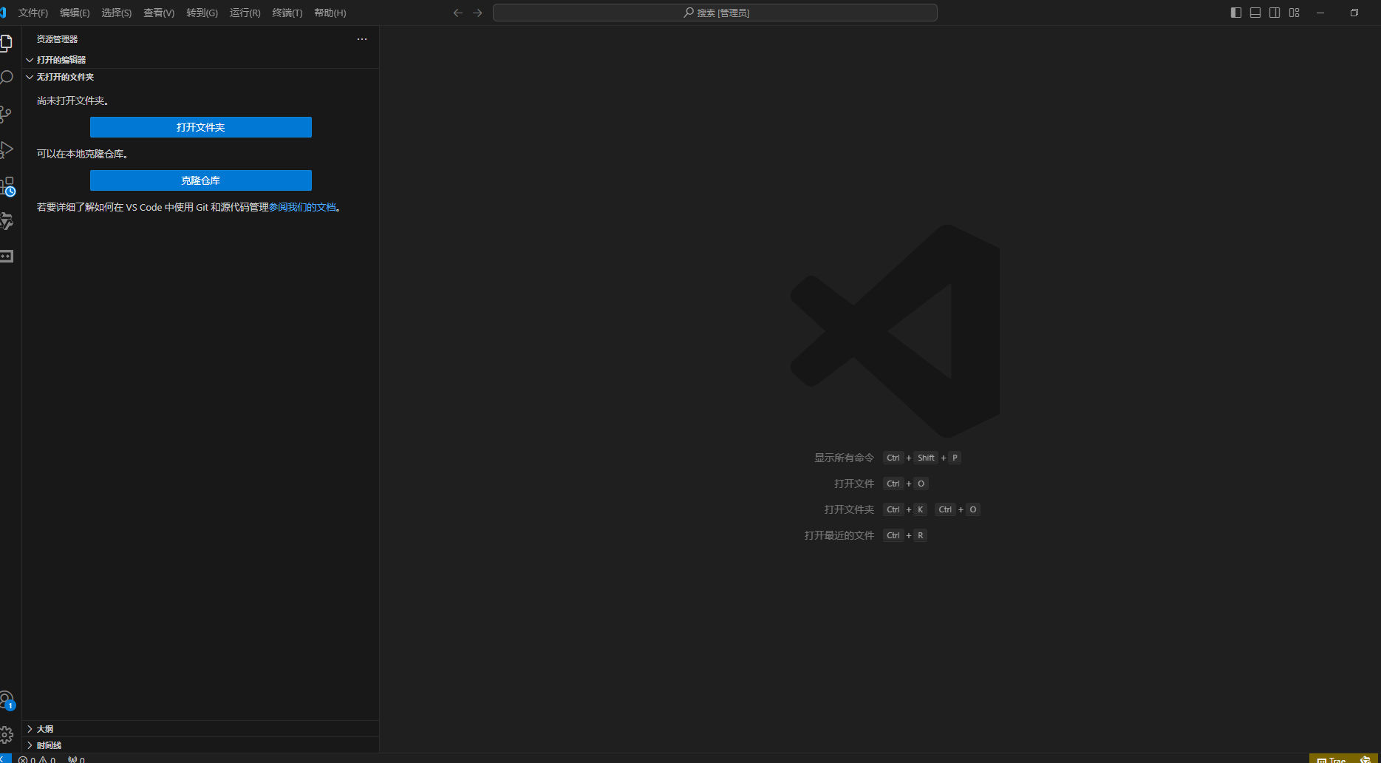Expand the 时间线 timeline section
Viewport: 1381px width, 763px height.
(x=49, y=745)
